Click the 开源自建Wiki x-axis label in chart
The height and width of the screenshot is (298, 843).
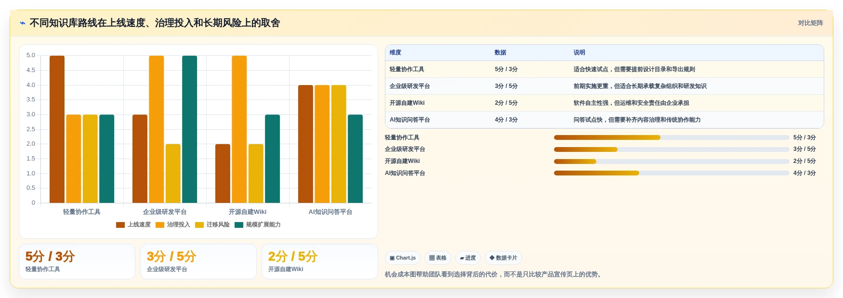(x=248, y=212)
